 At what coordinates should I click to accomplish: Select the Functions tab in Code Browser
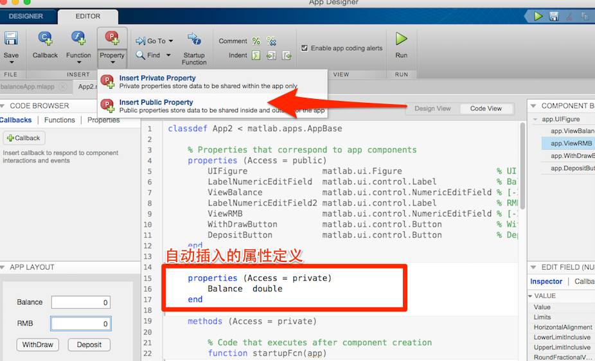60,120
